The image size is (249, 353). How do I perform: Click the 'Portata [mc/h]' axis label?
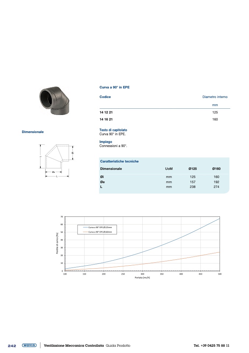(x=142, y=277)
